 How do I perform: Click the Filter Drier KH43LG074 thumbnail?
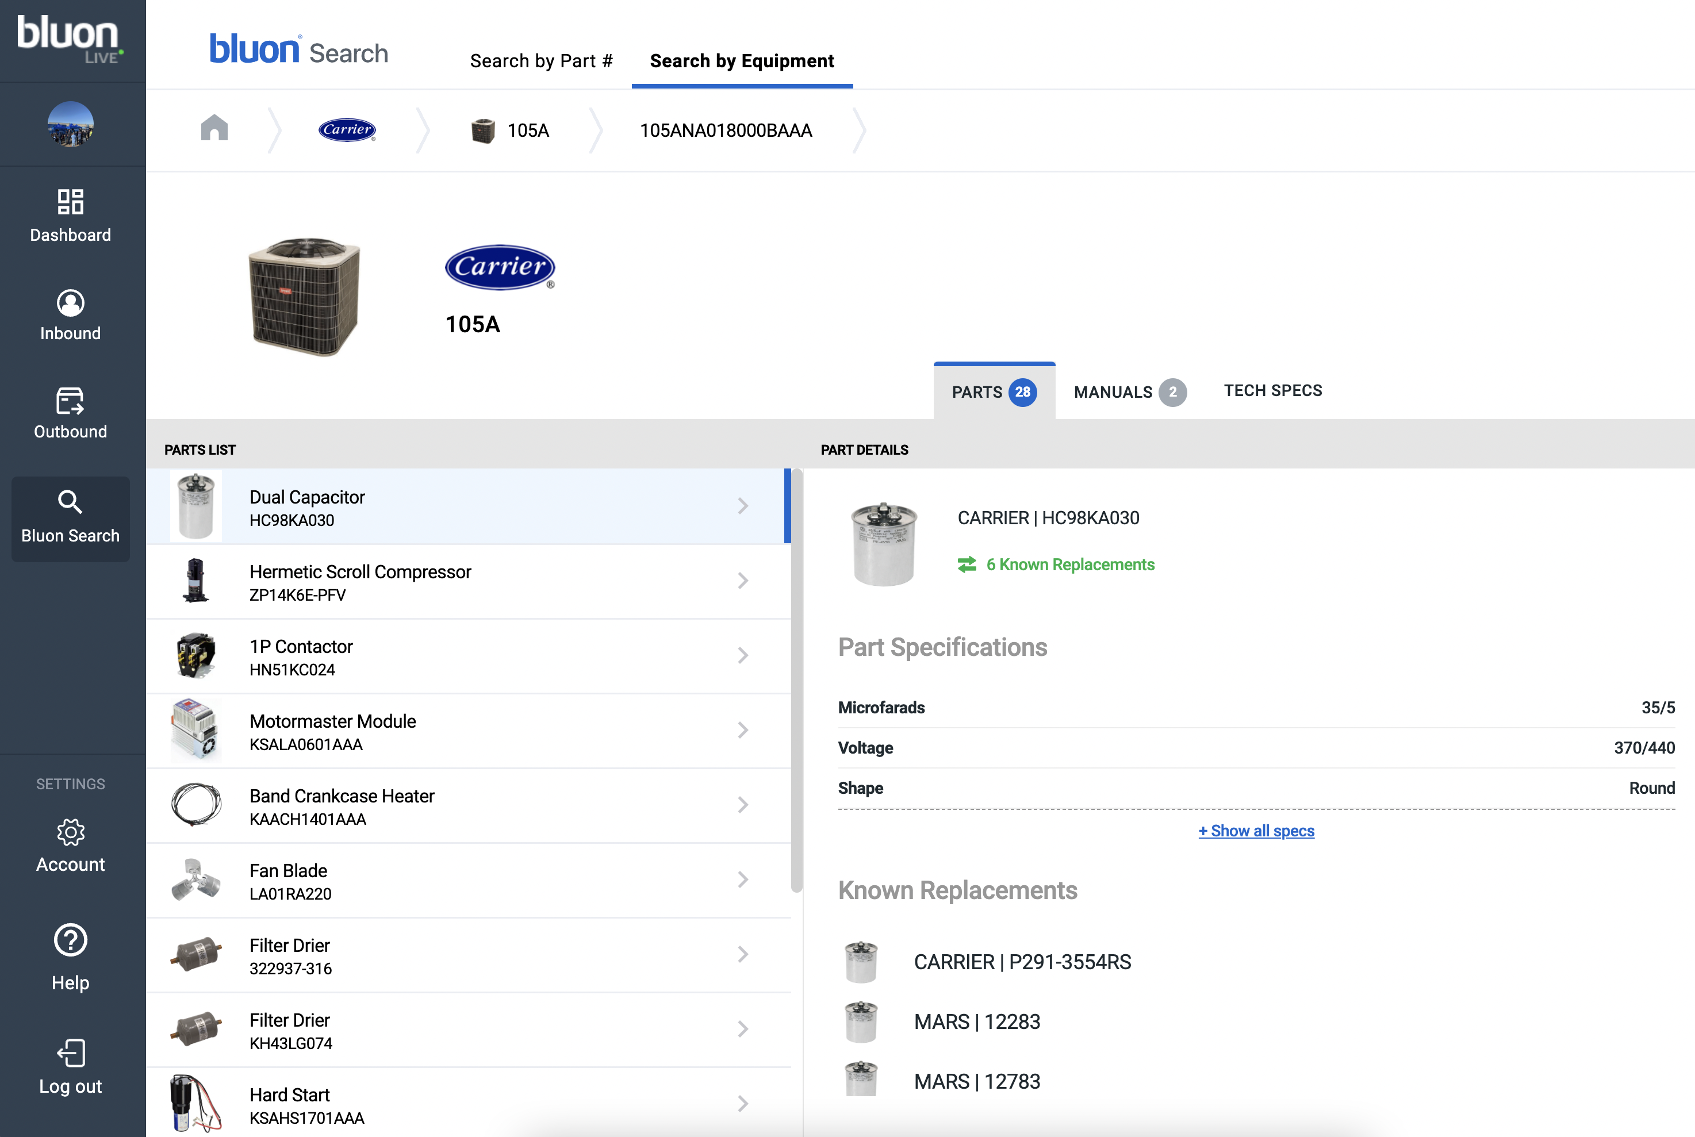click(196, 1029)
